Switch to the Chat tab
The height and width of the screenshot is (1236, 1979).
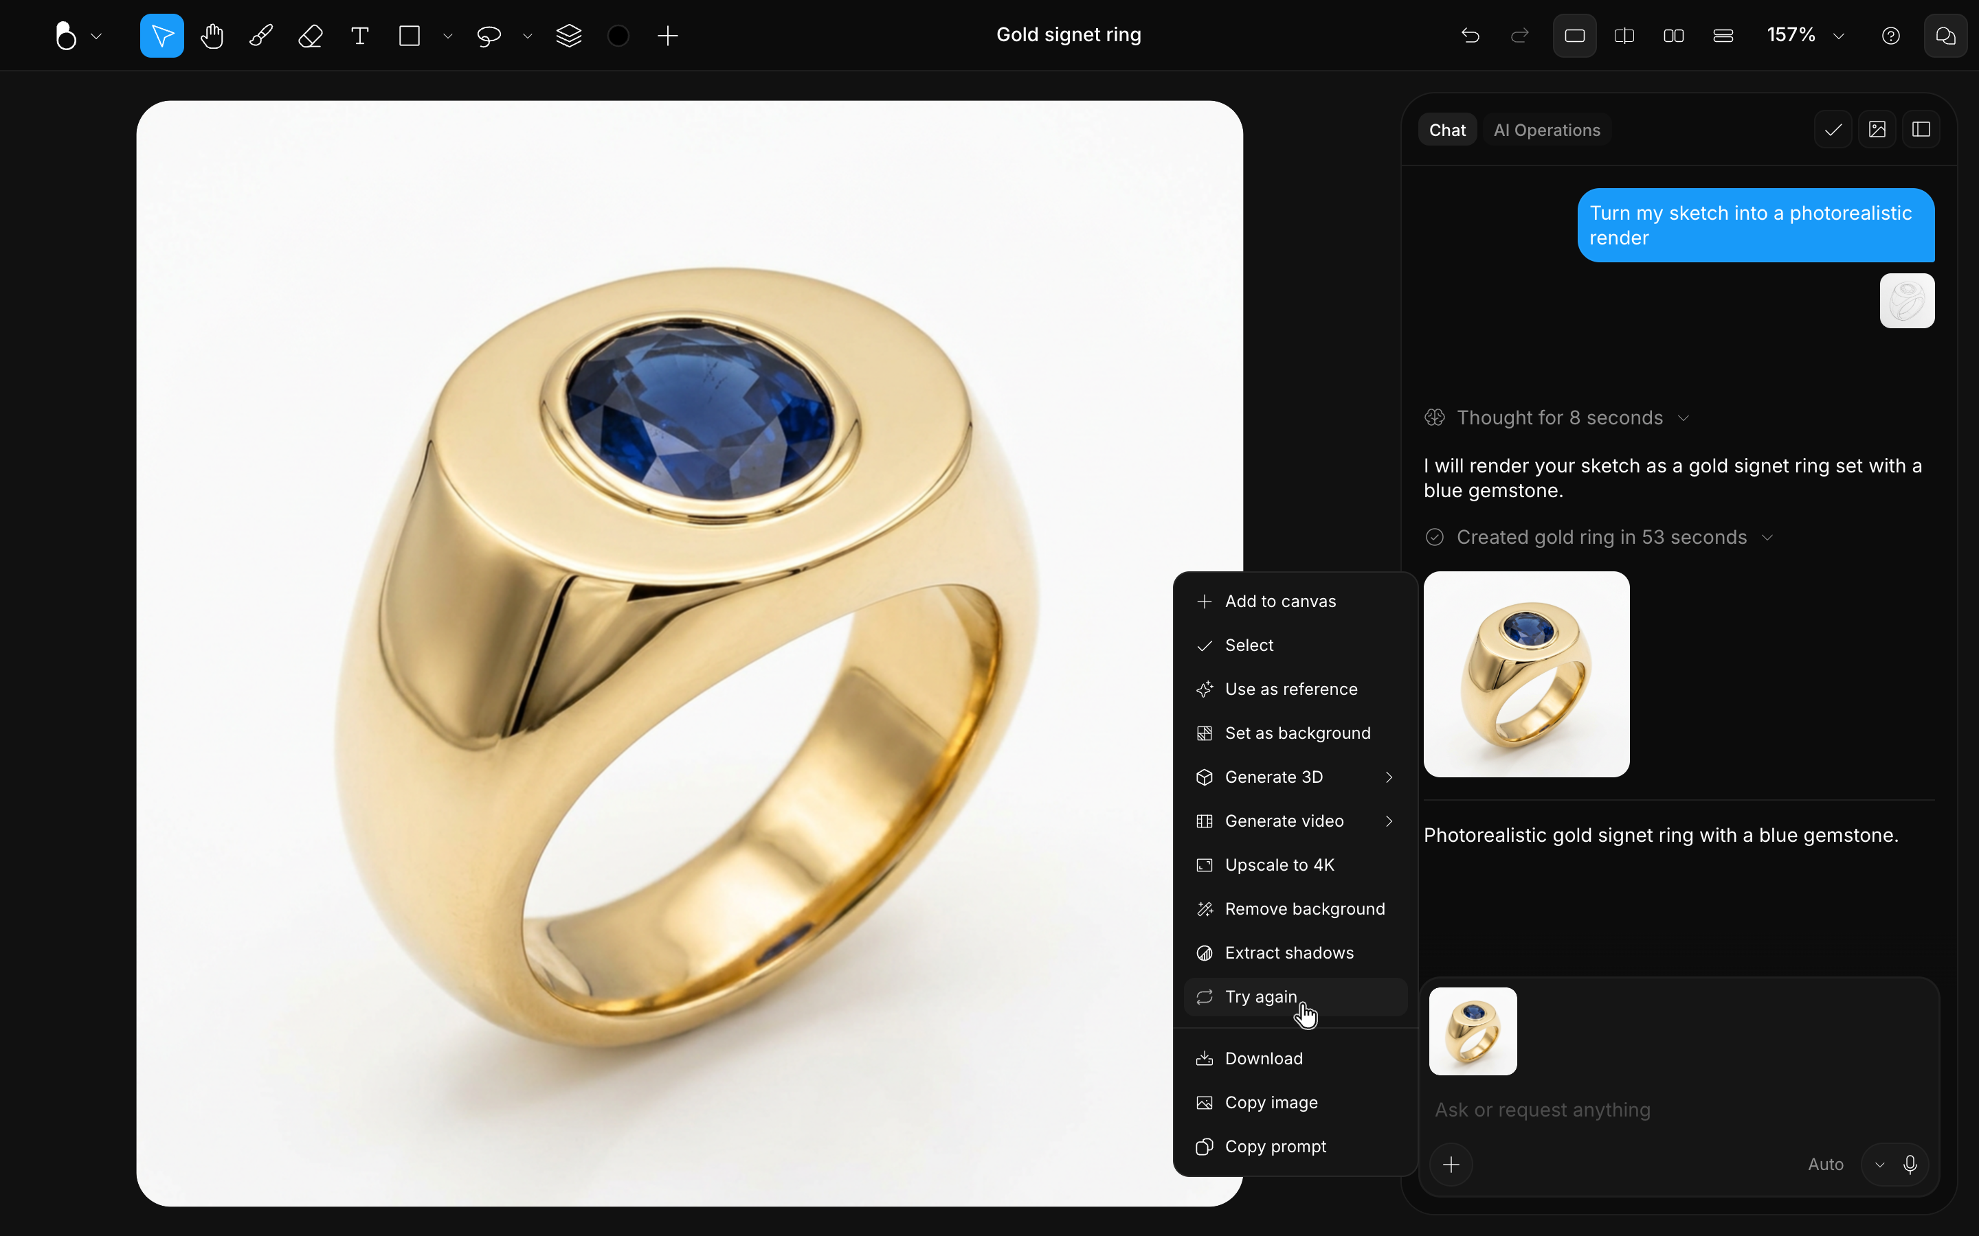(1446, 130)
